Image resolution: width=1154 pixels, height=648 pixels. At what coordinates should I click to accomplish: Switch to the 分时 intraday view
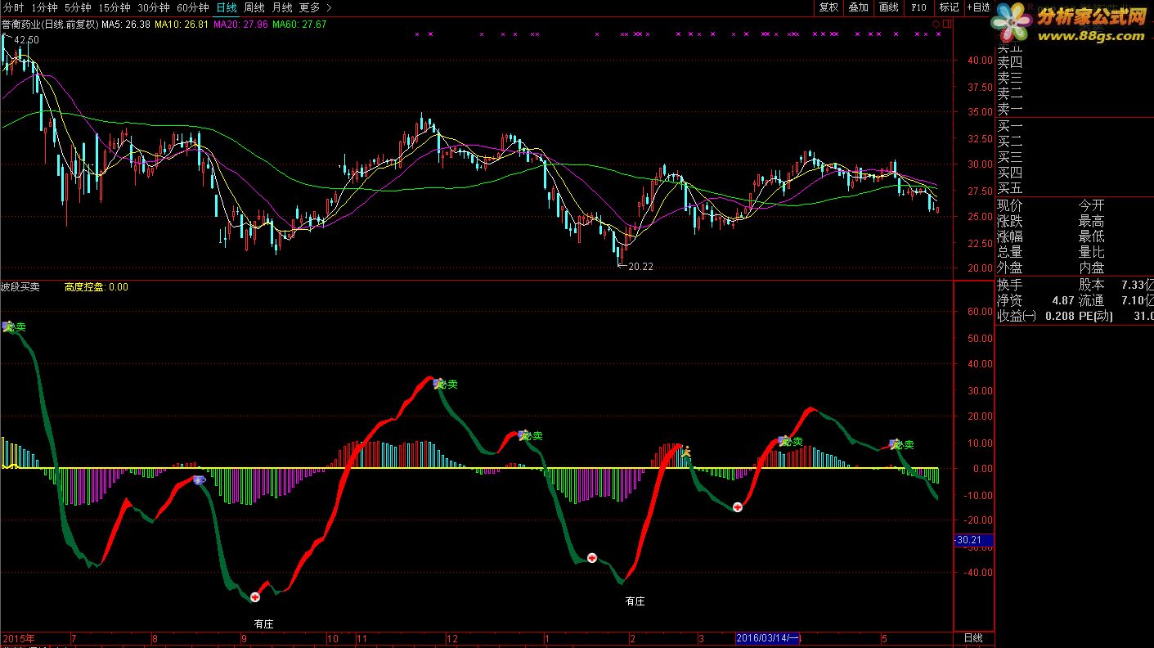pyautogui.click(x=14, y=7)
